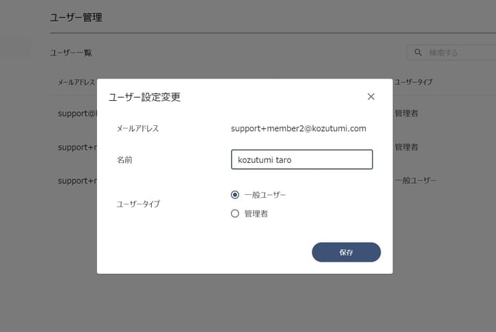Image resolution: width=496 pixels, height=332 pixels.
Task: Click the 管理者 radio label text
Action: (x=256, y=214)
